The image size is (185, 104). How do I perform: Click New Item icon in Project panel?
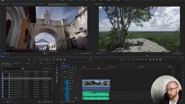tap(48, 102)
